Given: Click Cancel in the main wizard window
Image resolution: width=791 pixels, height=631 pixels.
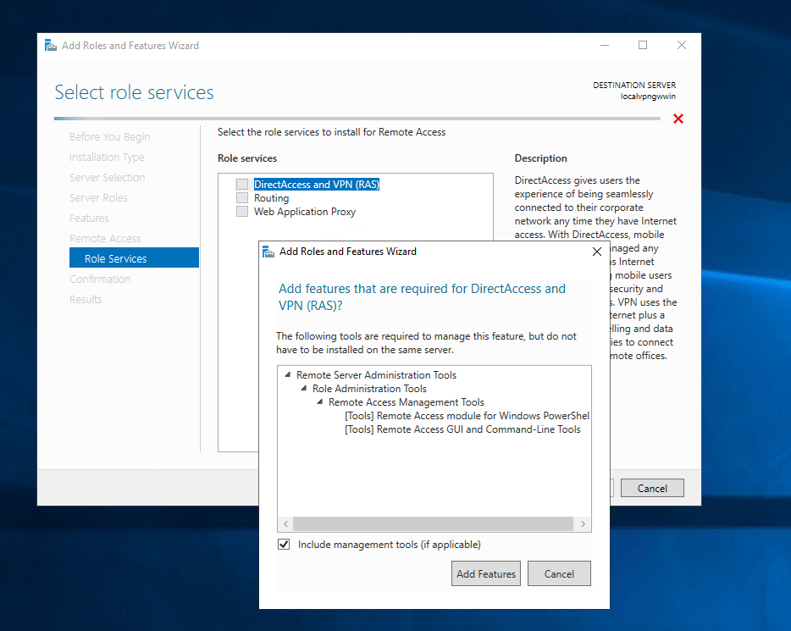Looking at the screenshot, I should pos(652,488).
